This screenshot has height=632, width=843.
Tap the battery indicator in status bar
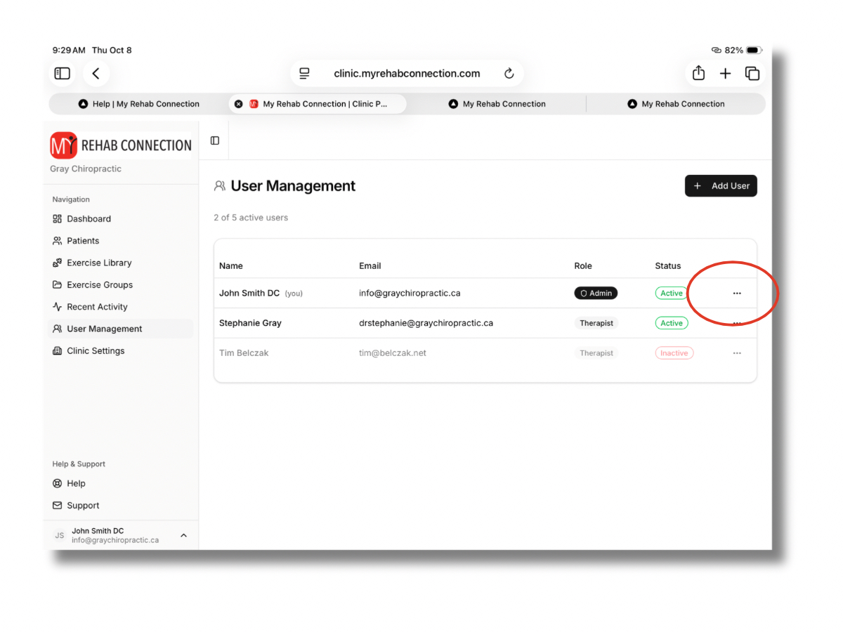(x=754, y=50)
